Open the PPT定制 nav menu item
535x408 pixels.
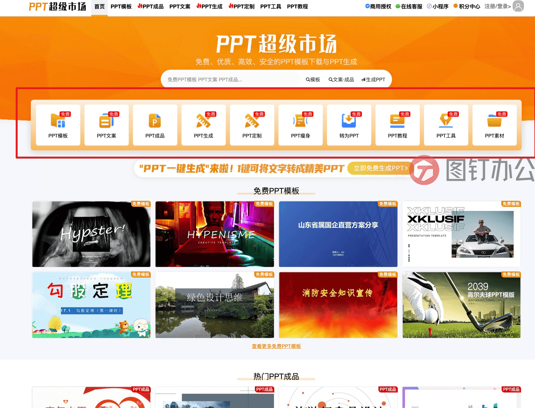[241, 7]
